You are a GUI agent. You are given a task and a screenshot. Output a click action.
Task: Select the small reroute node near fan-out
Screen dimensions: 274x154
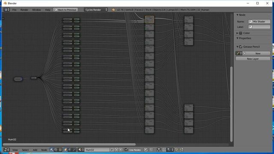coord(34,78)
